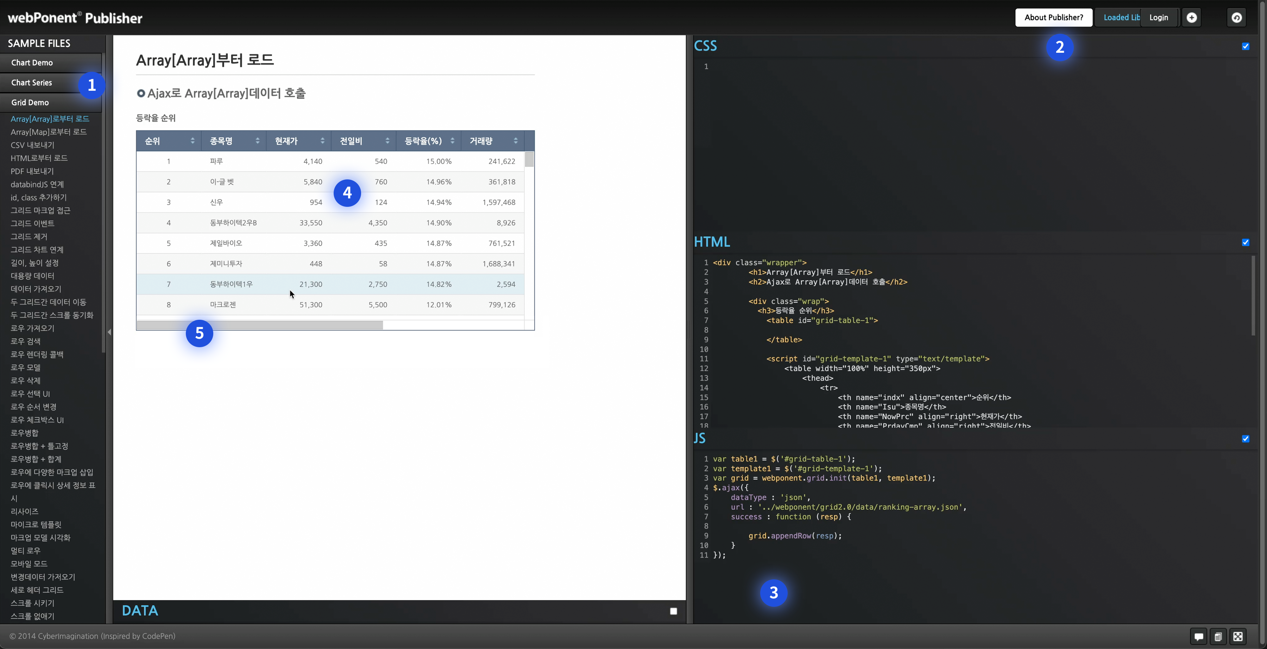
Task: Toggle fullscreen with the expand arrows icon
Action: (1238, 637)
